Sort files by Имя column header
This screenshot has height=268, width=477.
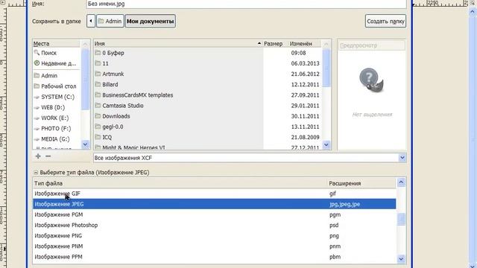tap(177, 44)
